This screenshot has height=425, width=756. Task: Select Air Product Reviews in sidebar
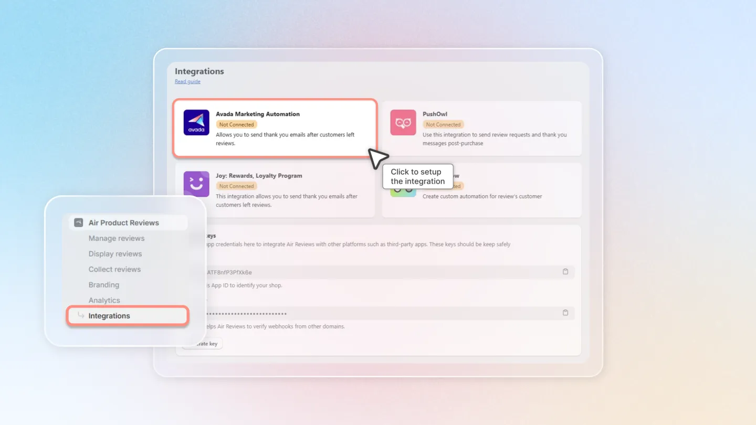[128, 222]
